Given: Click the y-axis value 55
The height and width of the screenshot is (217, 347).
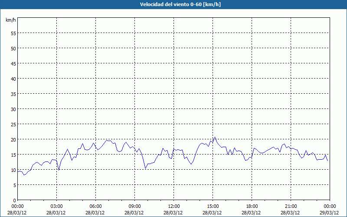Looking at the screenshot, I should pyautogui.click(x=13, y=33).
